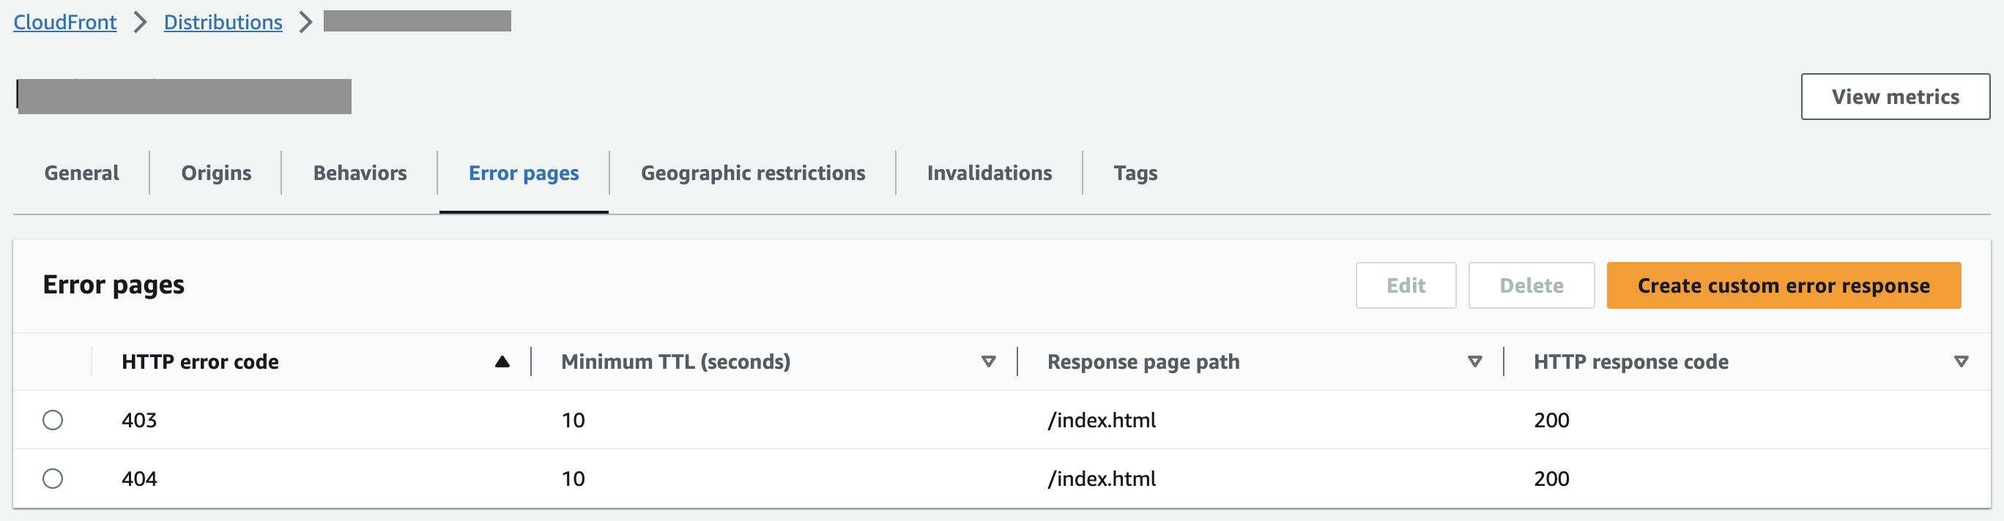Select the radio button for error 404

pos(53,479)
